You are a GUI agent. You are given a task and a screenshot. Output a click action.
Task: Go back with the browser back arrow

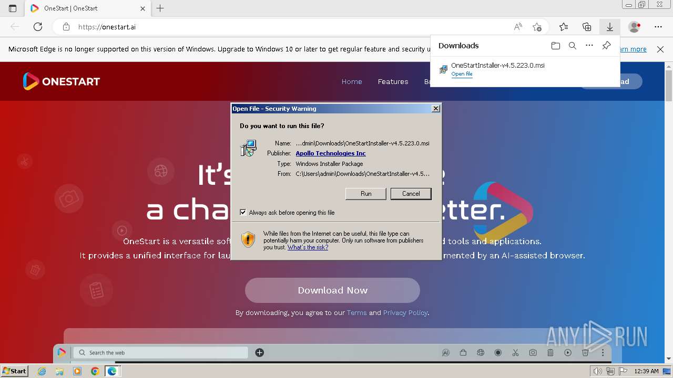click(x=15, y=27)
